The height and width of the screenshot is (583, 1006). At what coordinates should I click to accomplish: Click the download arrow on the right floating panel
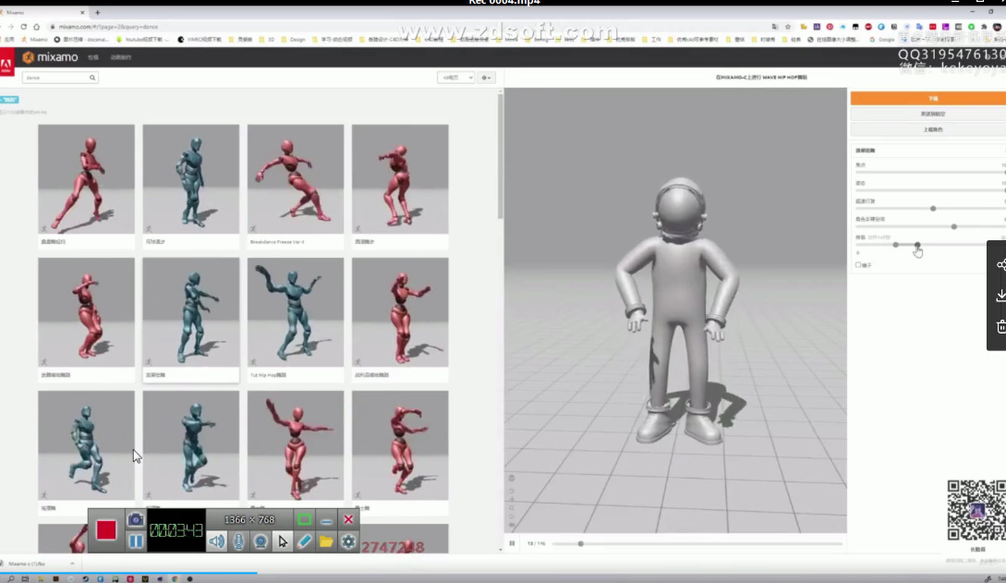tap(1000, 296)
